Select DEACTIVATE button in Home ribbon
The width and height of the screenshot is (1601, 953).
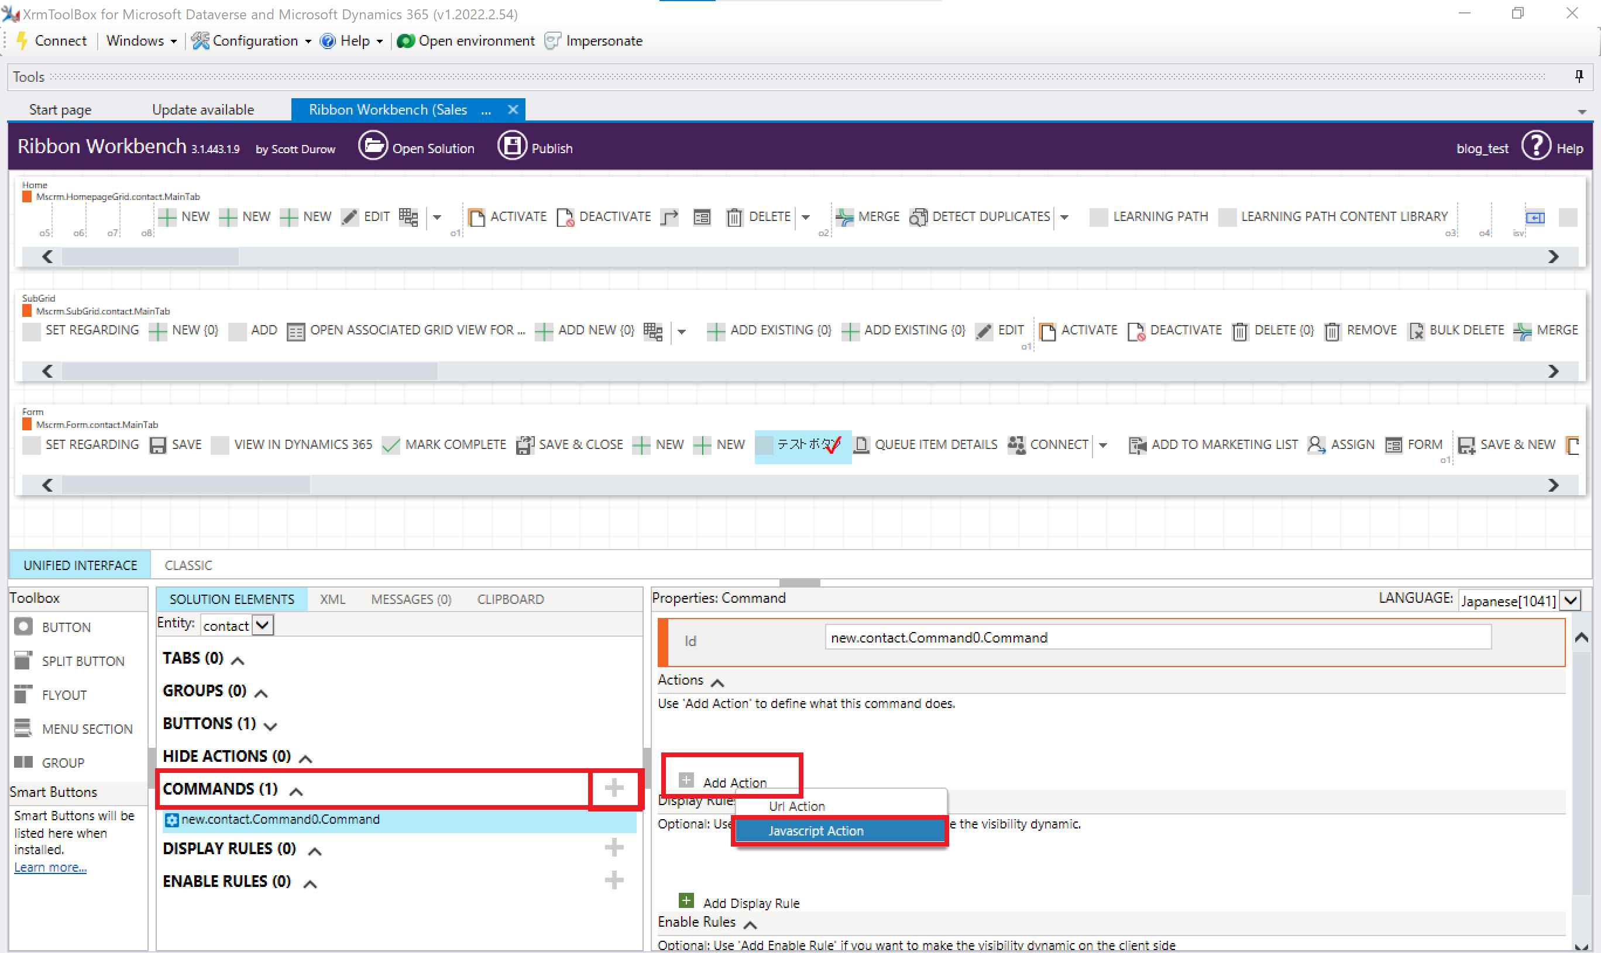click(x=603, y=217)
